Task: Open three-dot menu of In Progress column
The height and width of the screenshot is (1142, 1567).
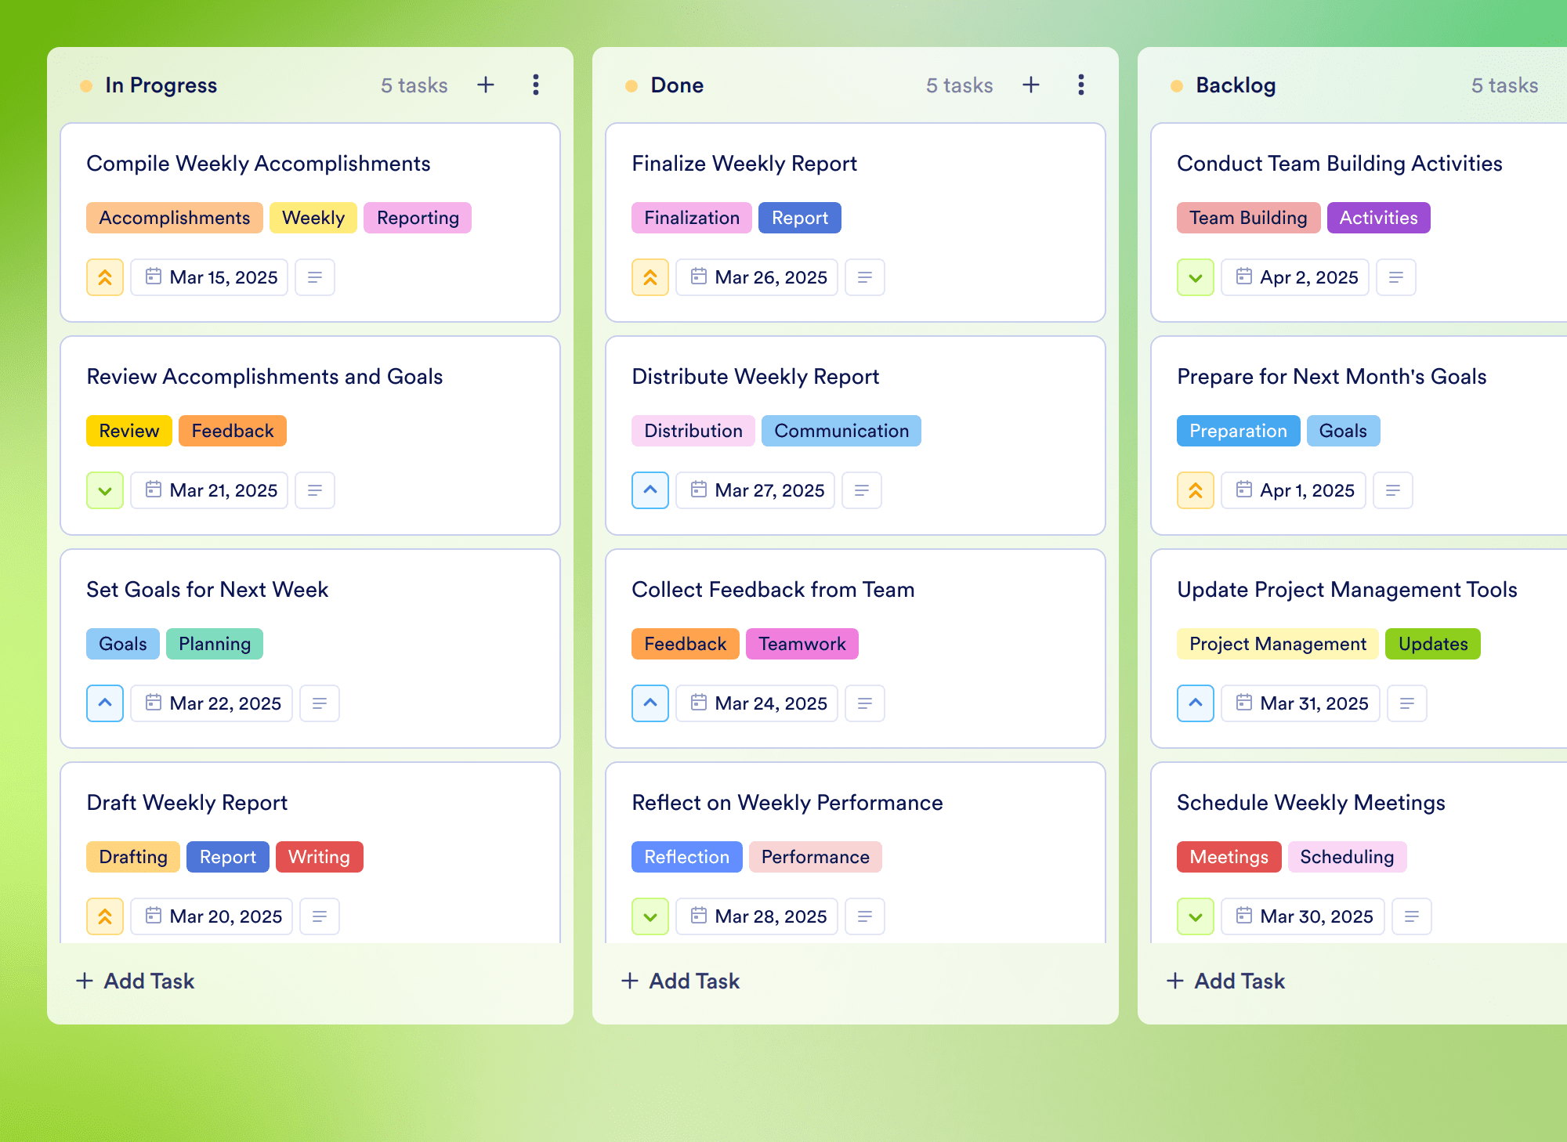Action: (536, 85)
